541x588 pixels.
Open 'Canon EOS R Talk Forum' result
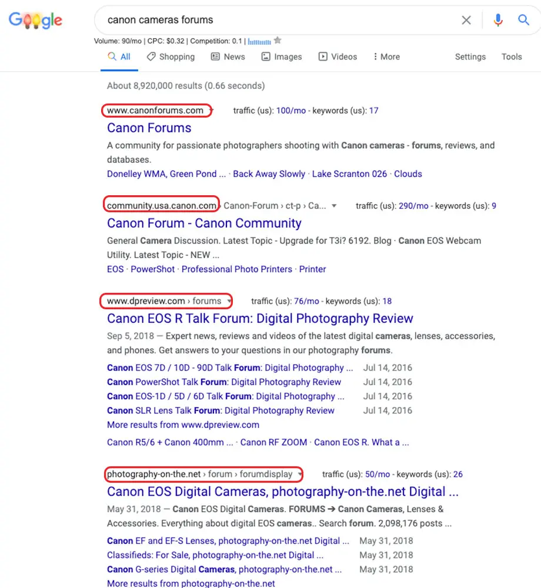coord(260,318)
